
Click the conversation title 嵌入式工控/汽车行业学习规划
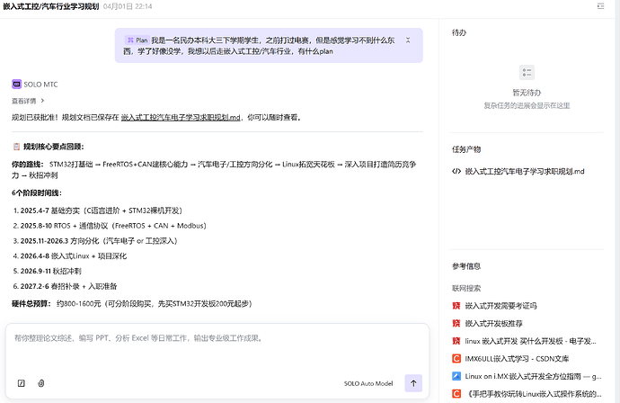click(x=51, y=6)
